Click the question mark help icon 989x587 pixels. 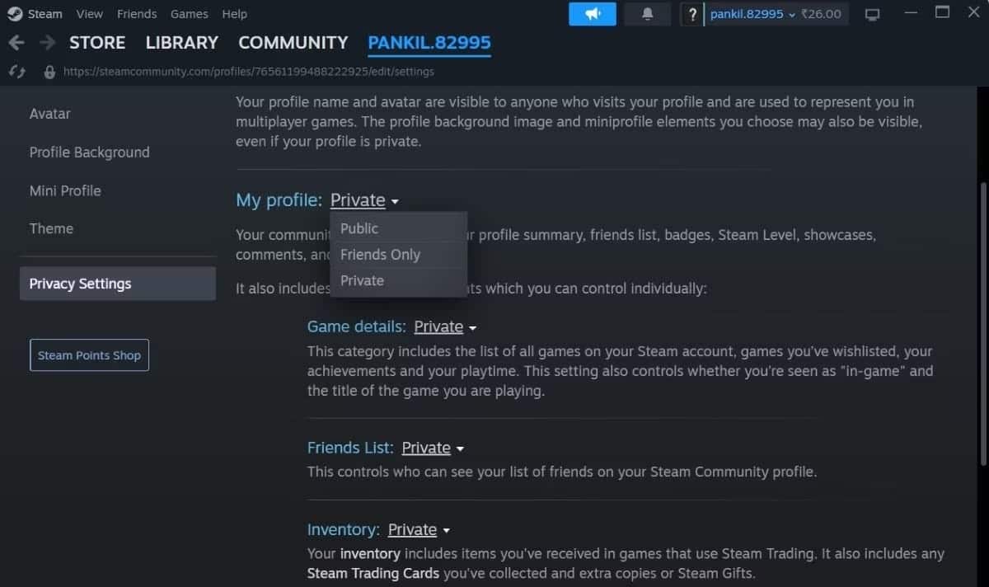click(x=693, y=14)
